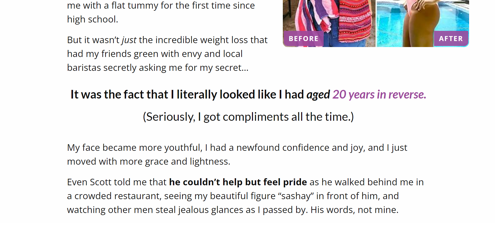
Task: Click "(Seriously, I got compliments all the time.)" line
Action: point(248,117)
